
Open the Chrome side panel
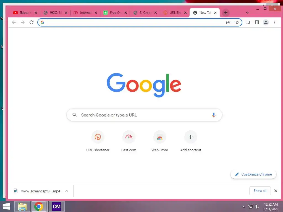click(257, 22)
